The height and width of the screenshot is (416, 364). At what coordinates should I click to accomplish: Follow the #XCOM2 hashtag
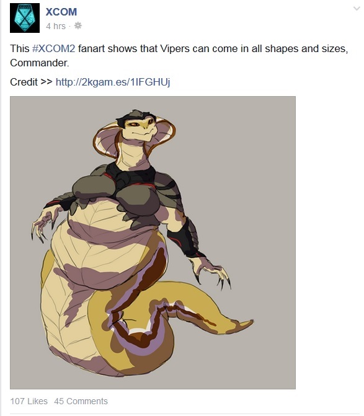(x=53, y=49)
